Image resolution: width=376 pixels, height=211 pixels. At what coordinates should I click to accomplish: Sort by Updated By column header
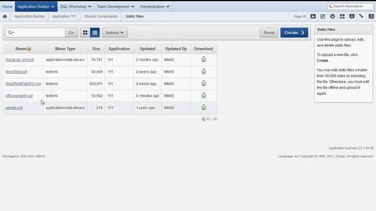(176, 49)
